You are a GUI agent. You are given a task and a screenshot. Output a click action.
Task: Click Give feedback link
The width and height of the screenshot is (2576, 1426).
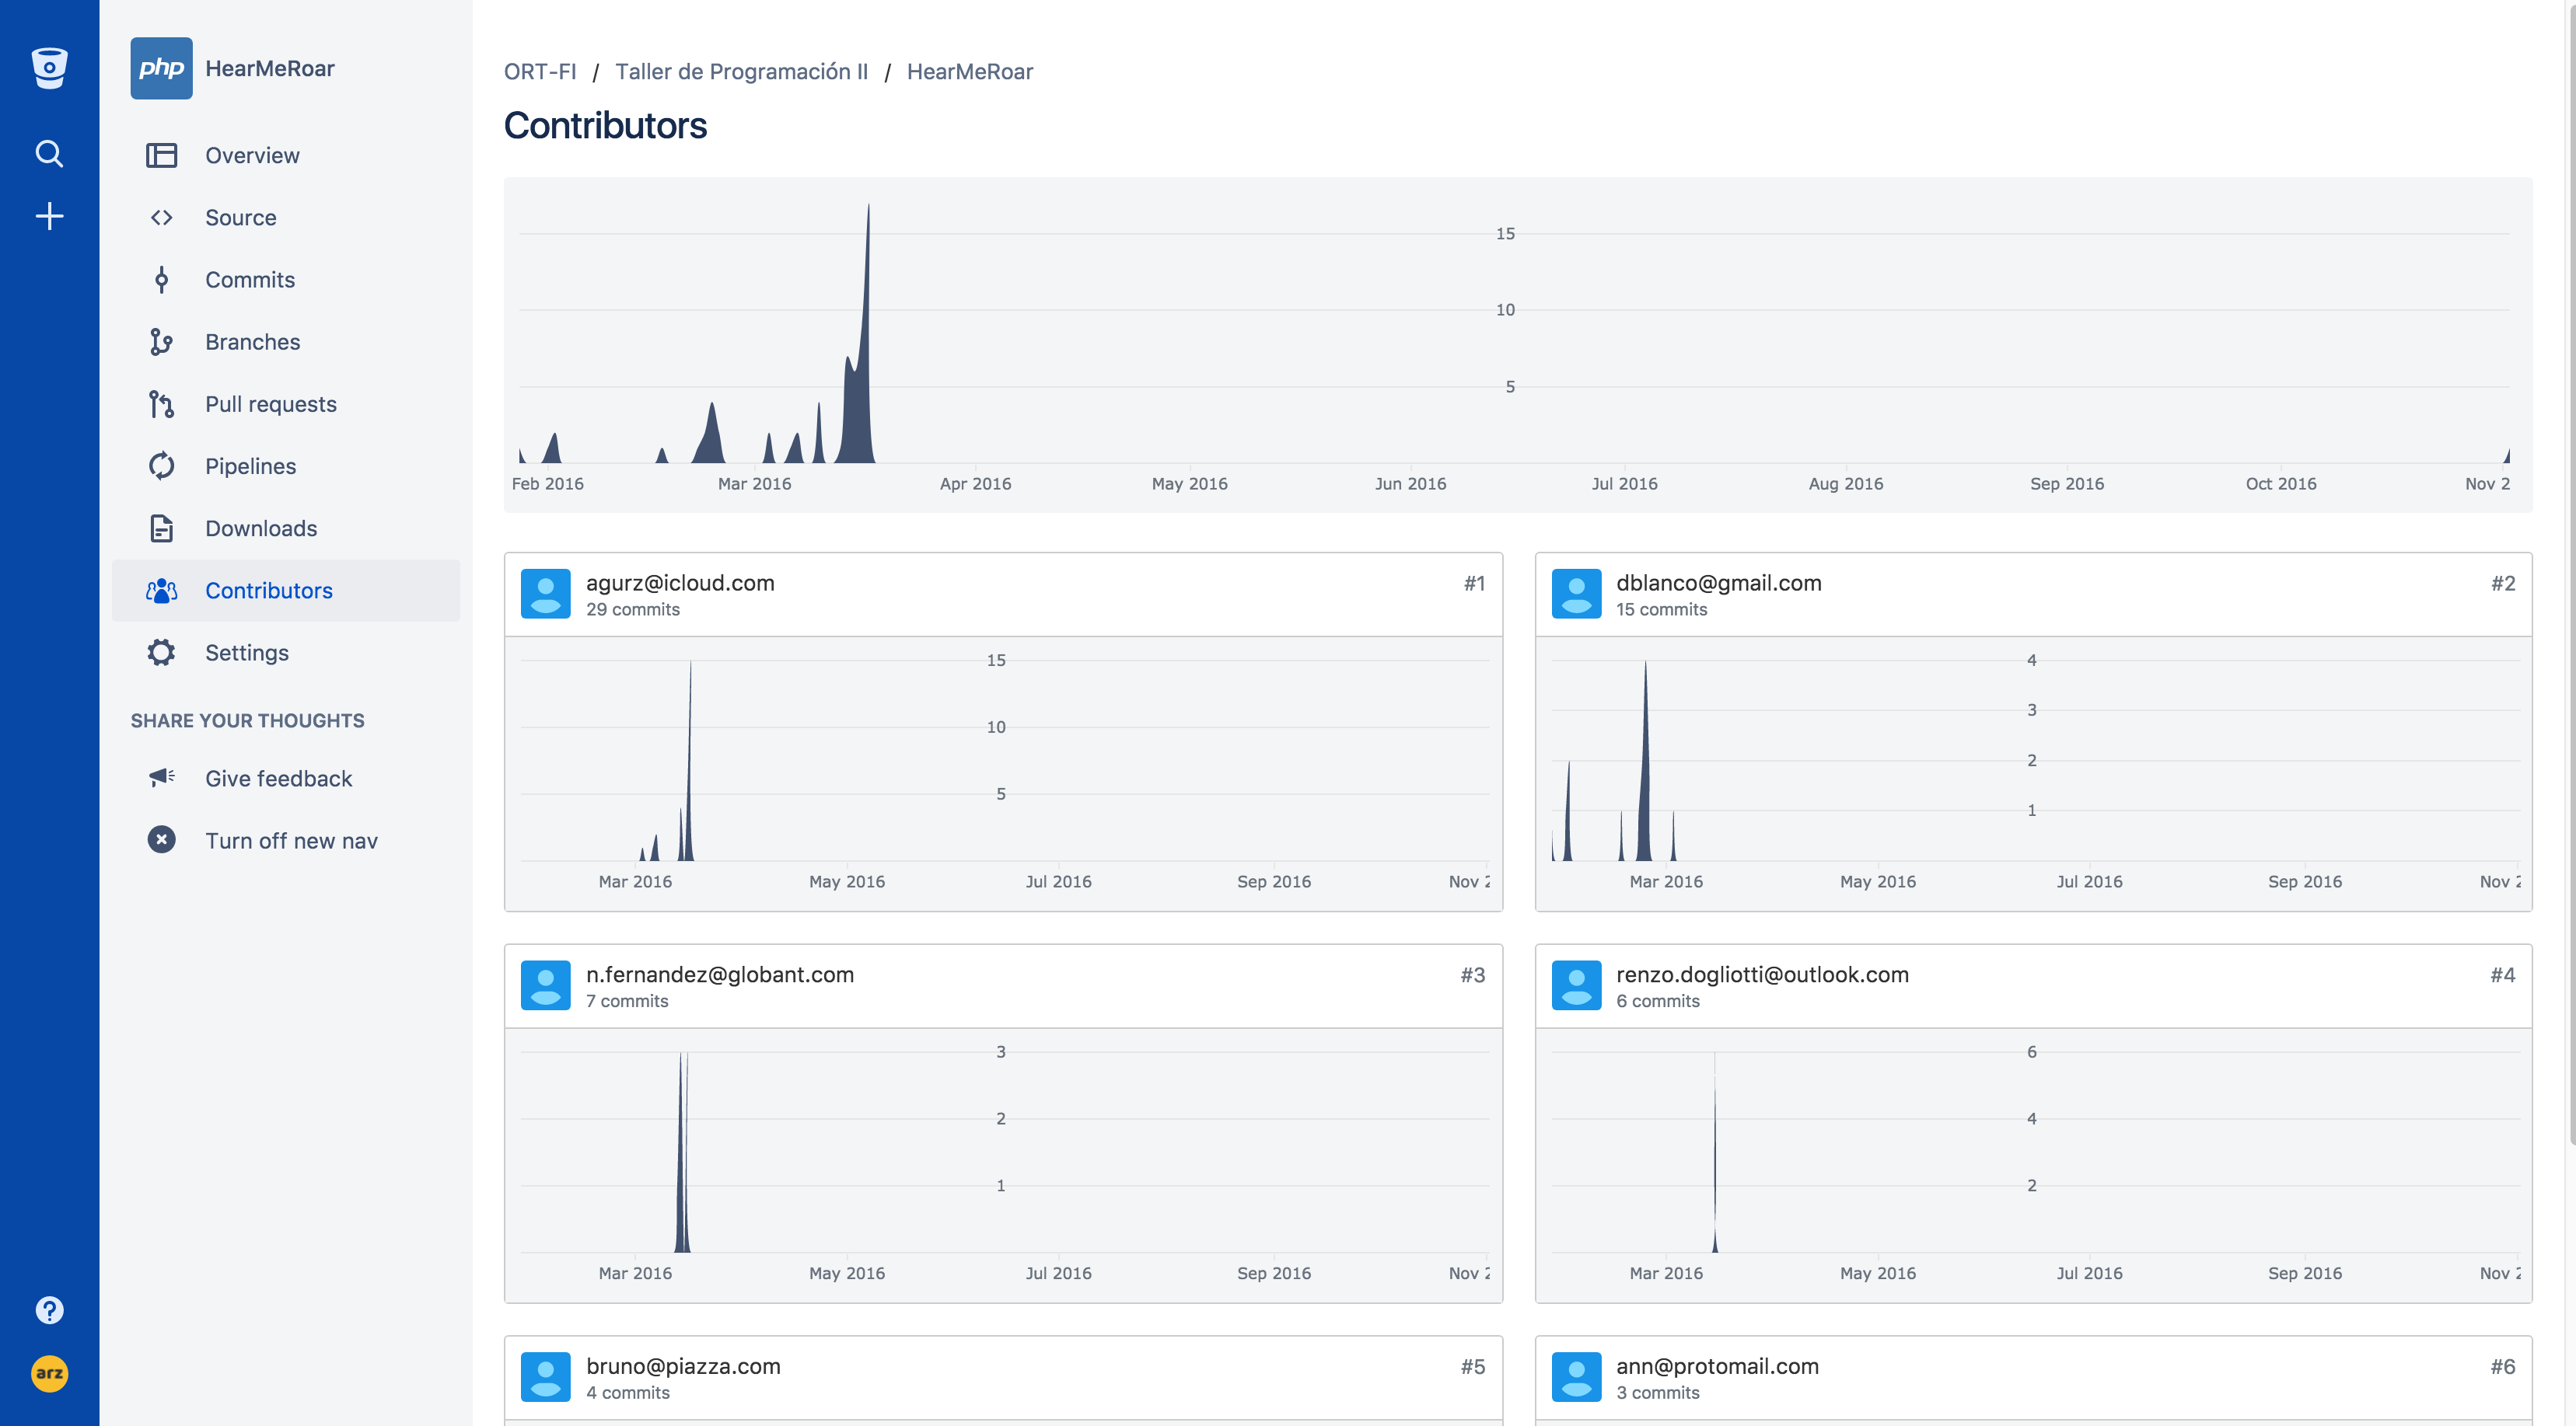pyautogui.click(x=278, y=779)
